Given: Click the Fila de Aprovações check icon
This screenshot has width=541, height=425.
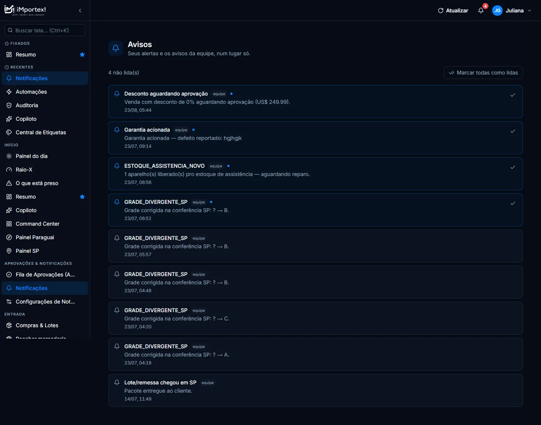Looking at the screenshot, I should click(9, 275).
